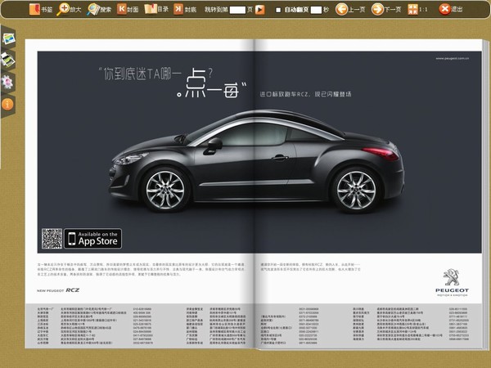Open the gear settings sidebar tab
491x368 pixels.
pyautogui.click(x=7, y=83)
